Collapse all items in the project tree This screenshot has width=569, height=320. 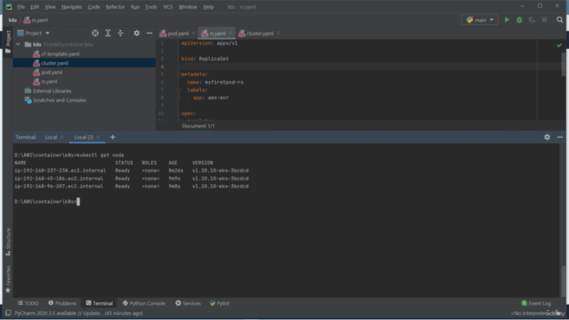click(x=121, y=33)
